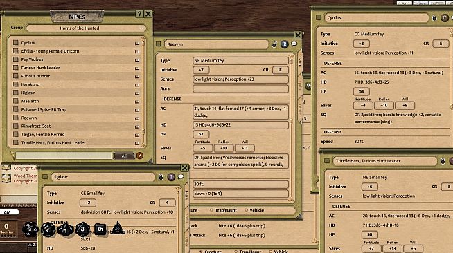Click the C token icon in Cyollus sheet
The width and height of the screenshot is (453, 253).
pos(445,18)
